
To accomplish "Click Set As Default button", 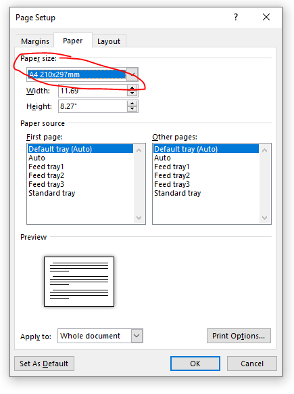I will pyautogui.click(x=44, y=364).
